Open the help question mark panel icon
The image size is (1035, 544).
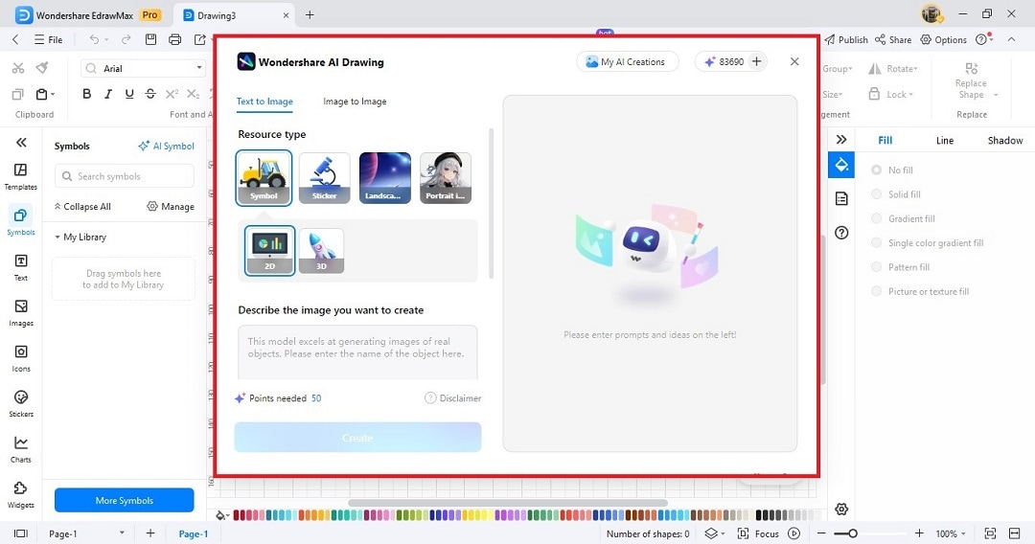[841, 232]
